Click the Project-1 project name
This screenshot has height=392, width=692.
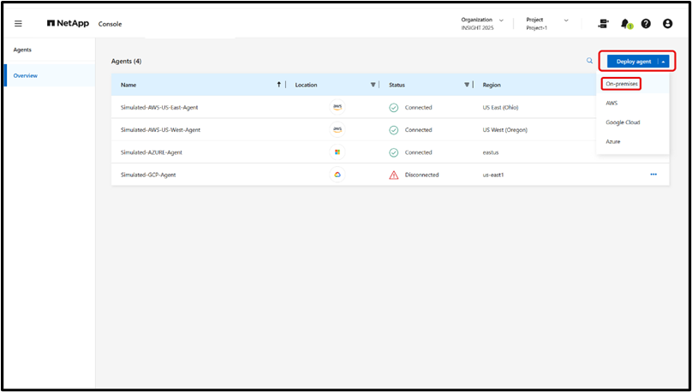pos(537,27)
